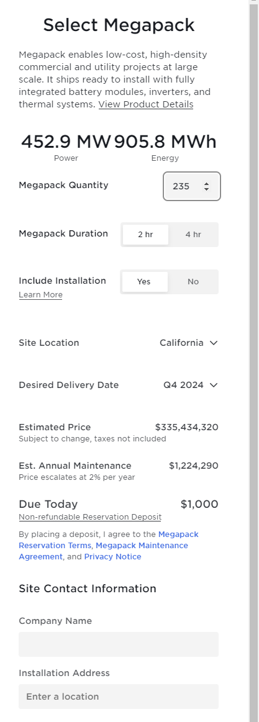
Task: Decrease Megapack Quantity with down arrow
Action: click(x=206, y=189)
